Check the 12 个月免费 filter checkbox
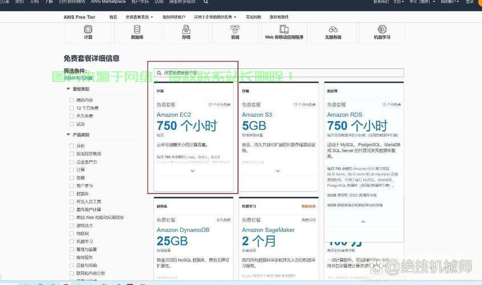The height and width of the screenshot is (285, 482). coord(72,108)
